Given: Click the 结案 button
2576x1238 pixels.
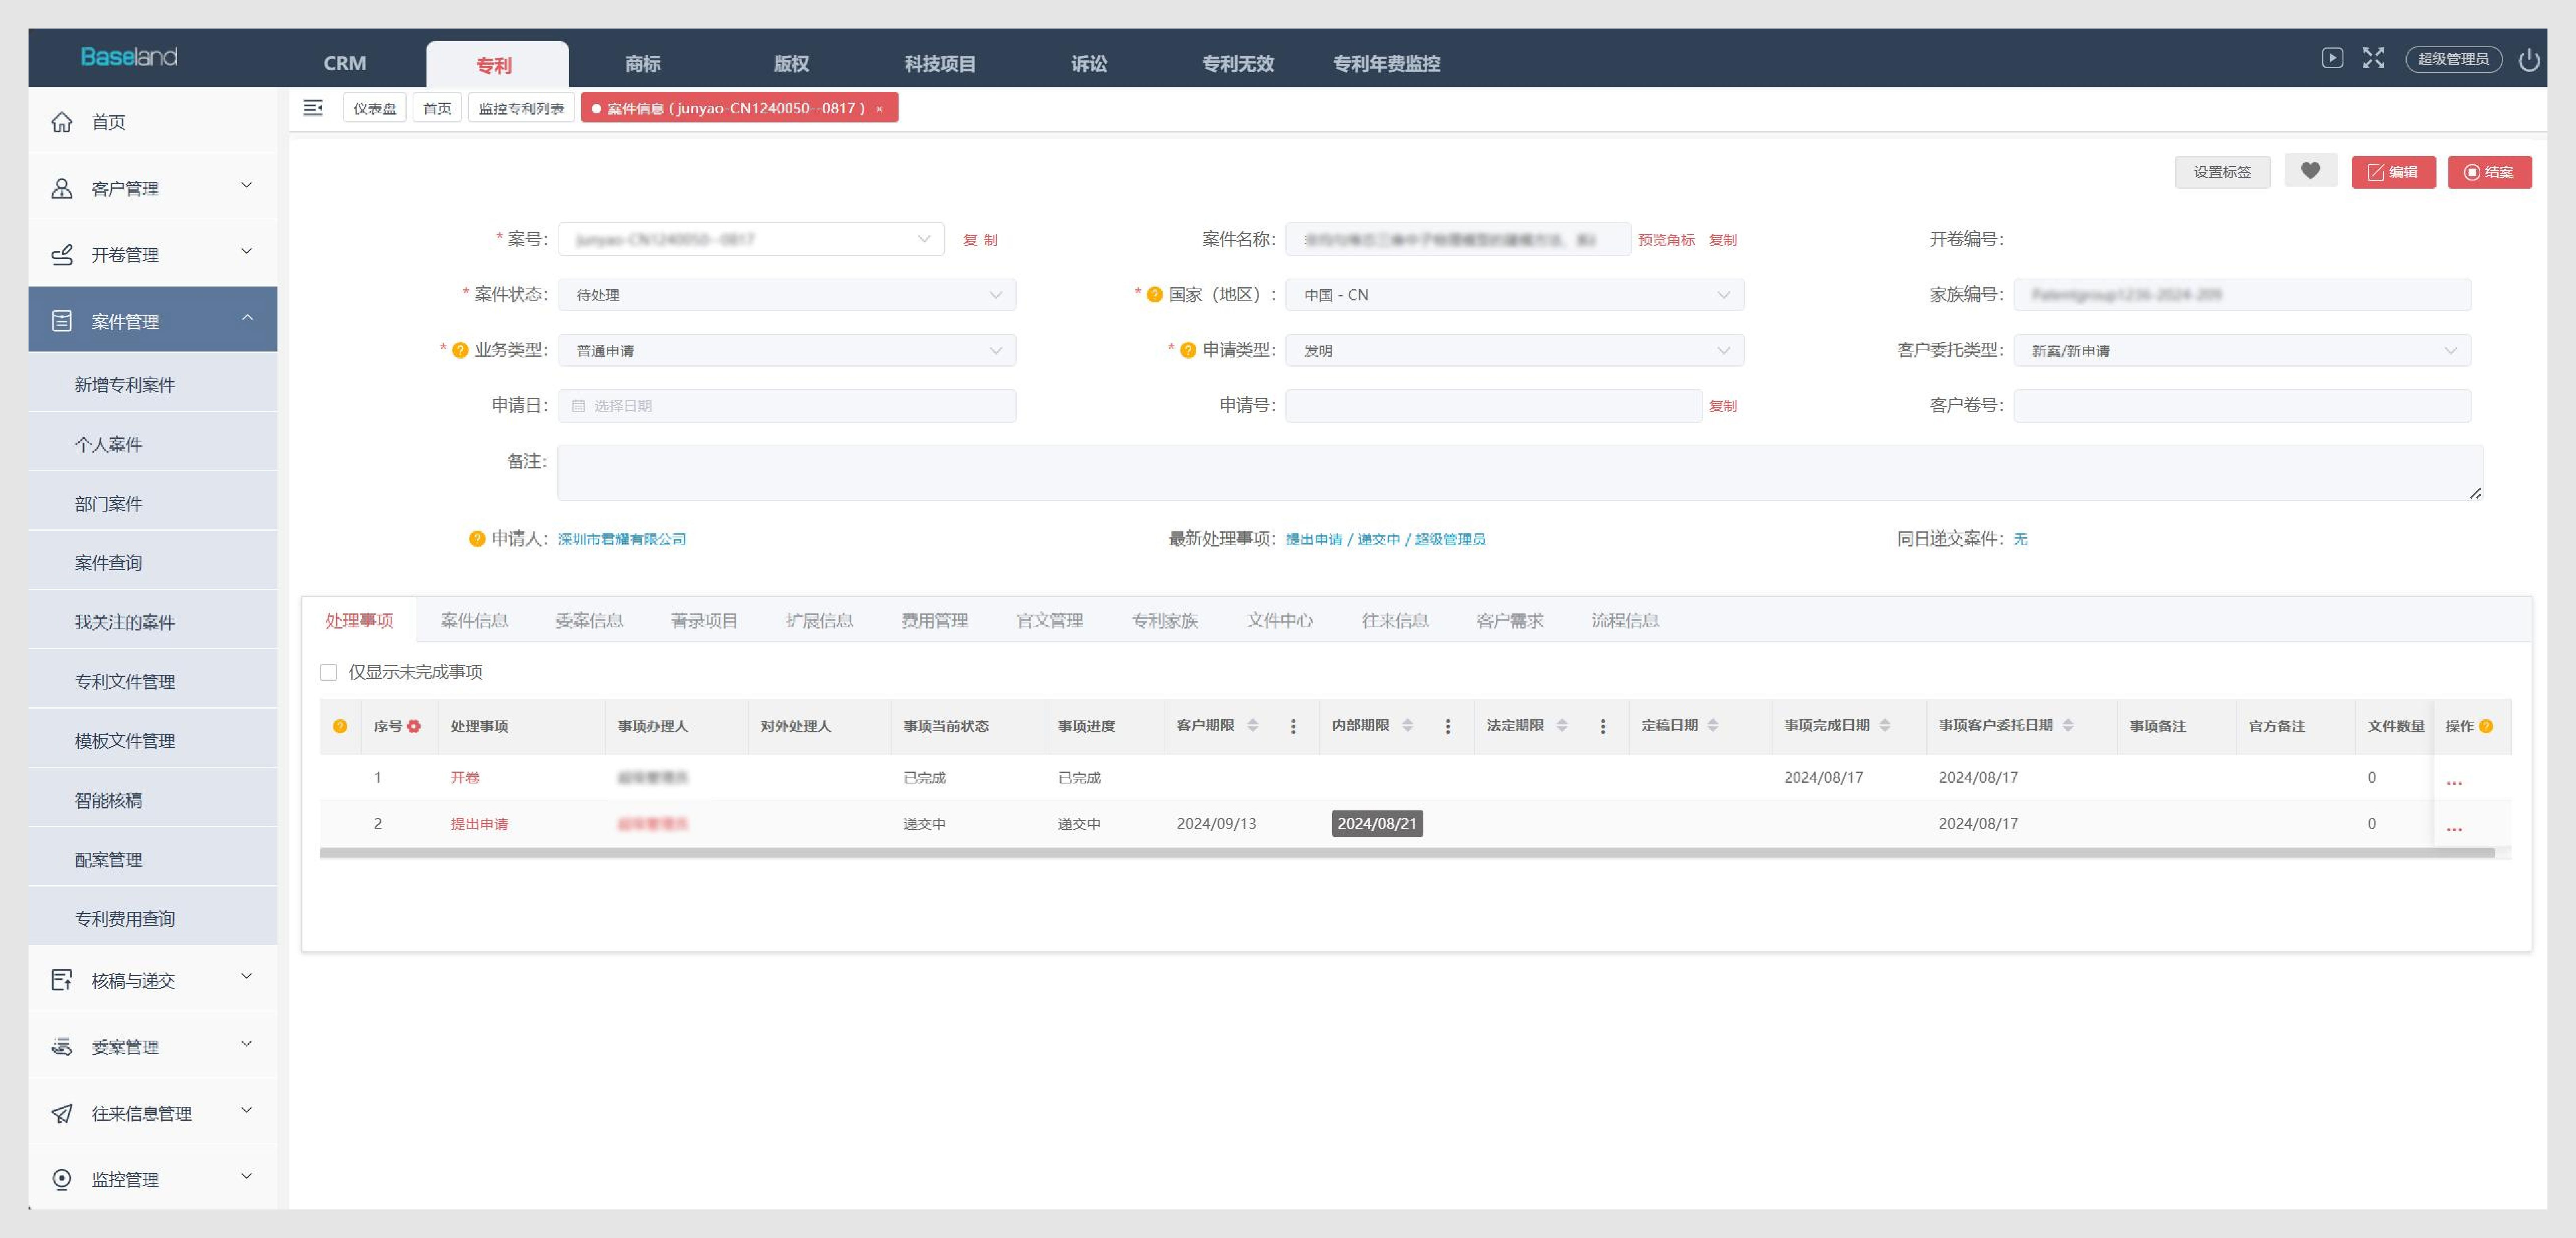Looking at the screenshot, I should 2490,172.
